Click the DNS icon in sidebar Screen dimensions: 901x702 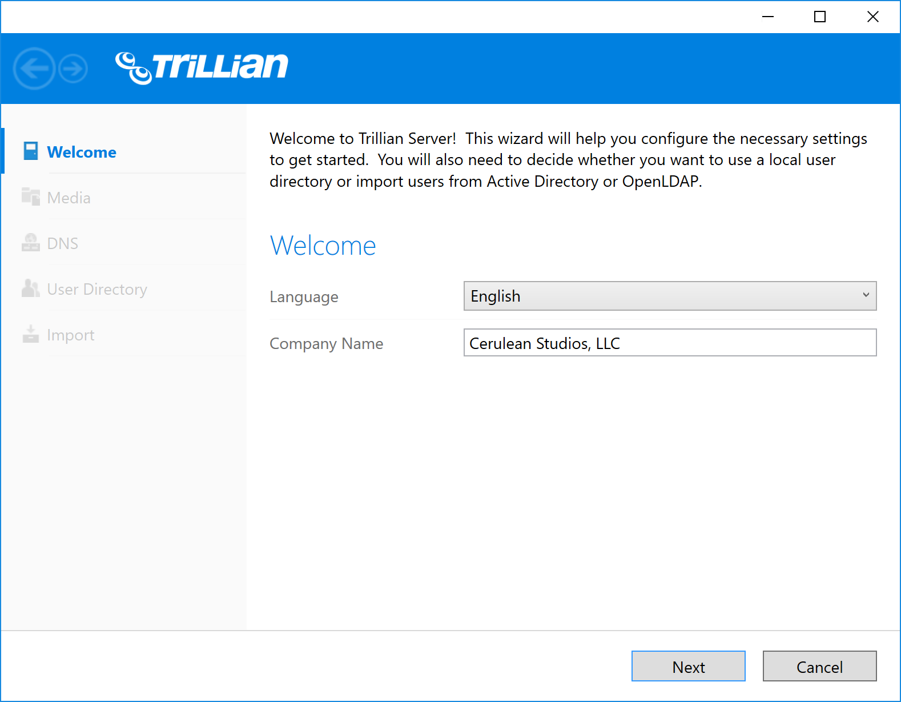tap(31, 243)
